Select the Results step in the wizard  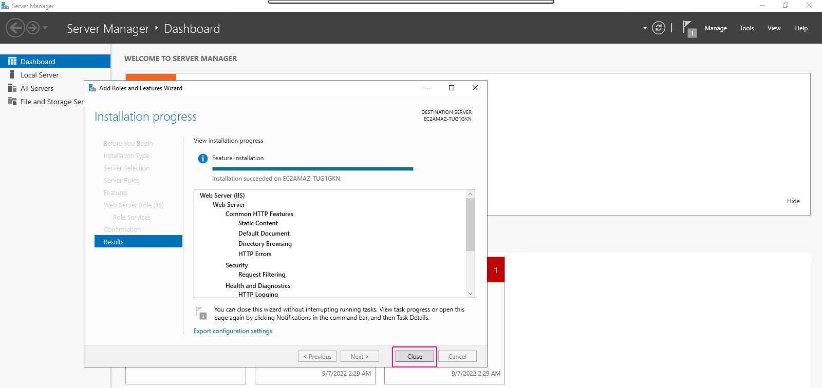(x=138, y=242)
